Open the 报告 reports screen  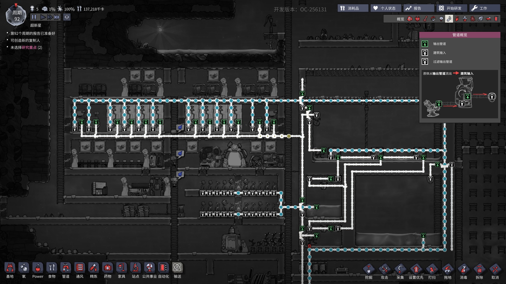419,8
